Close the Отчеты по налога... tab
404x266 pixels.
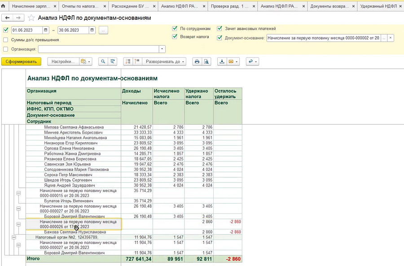[x=105, y=6]
